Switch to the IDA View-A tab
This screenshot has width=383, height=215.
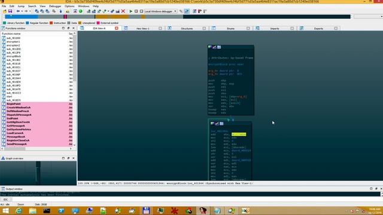click(x=99, y=28)
